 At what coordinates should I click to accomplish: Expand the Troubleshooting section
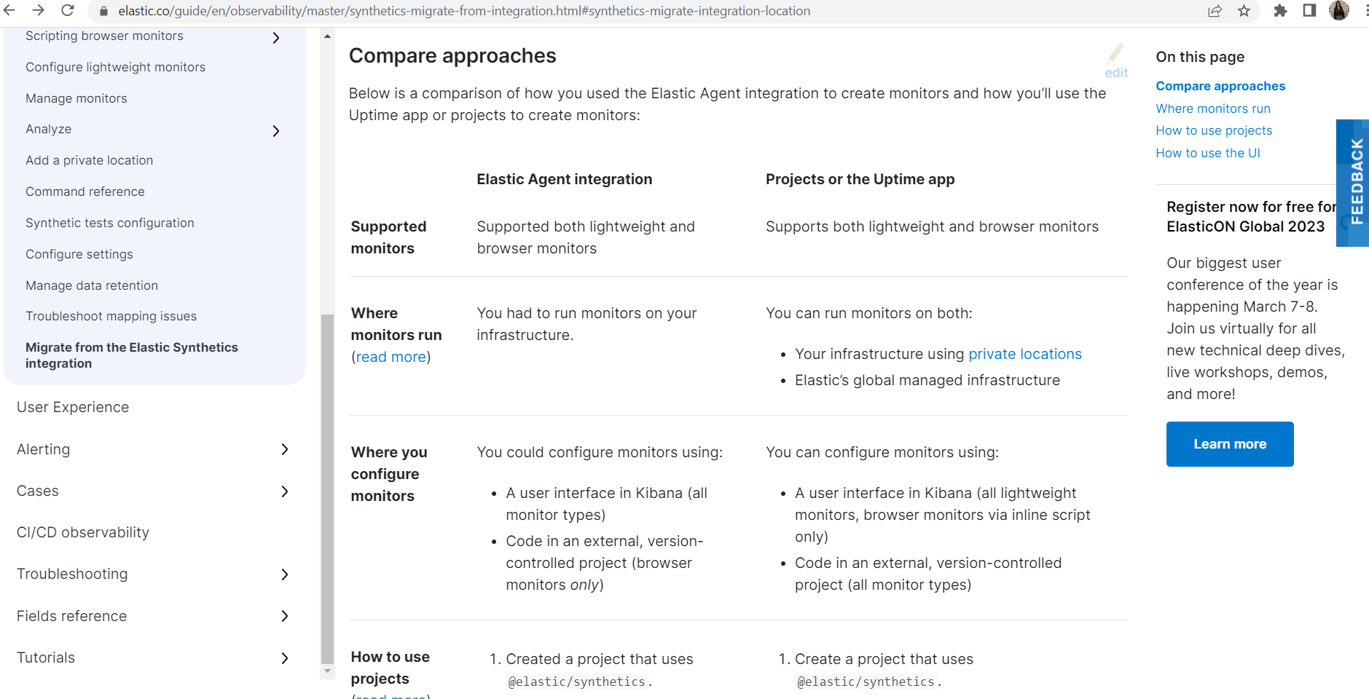[x=284, y=574]
